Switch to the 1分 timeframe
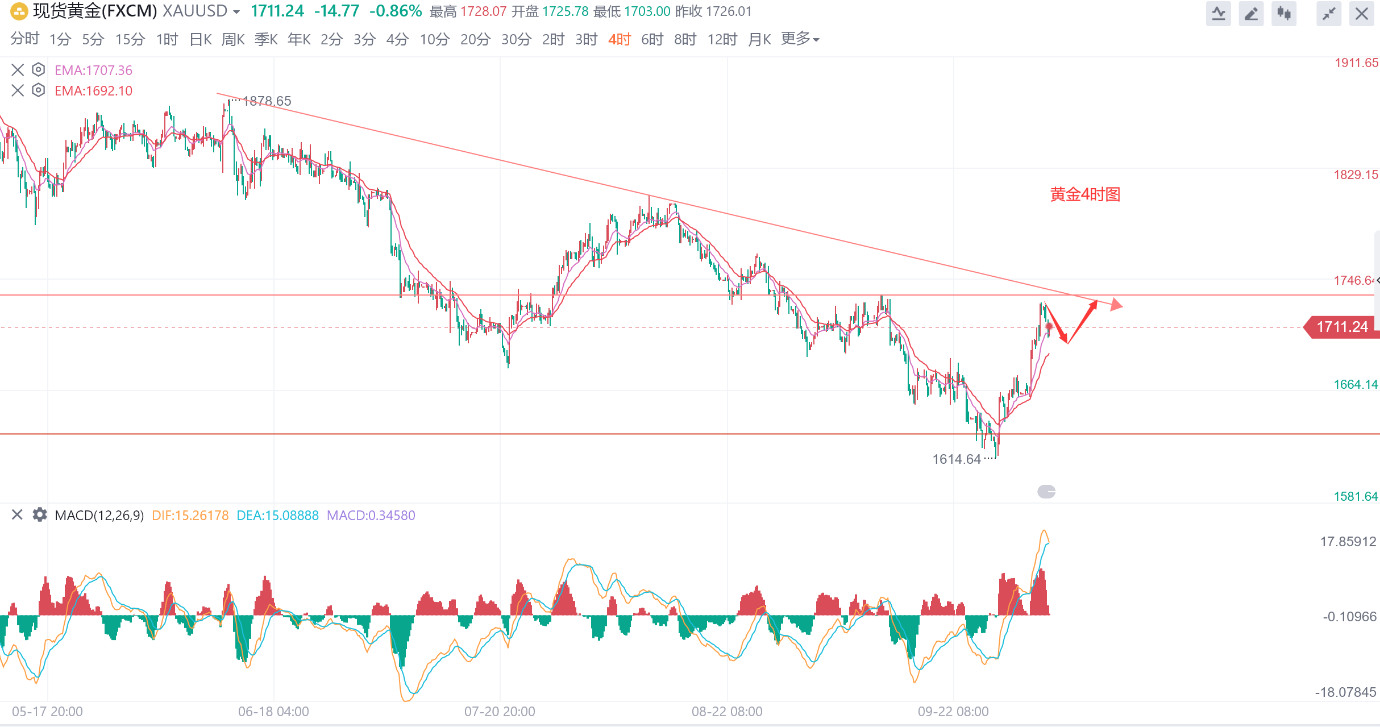The image size is (1380, 727). click(x=60, y=39)
